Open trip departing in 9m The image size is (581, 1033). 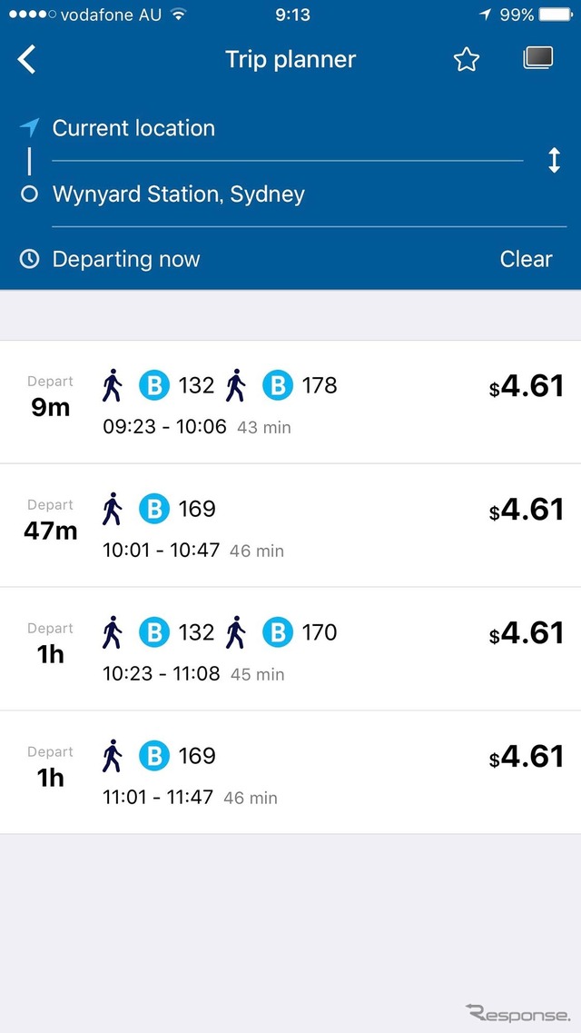point(290,402)
